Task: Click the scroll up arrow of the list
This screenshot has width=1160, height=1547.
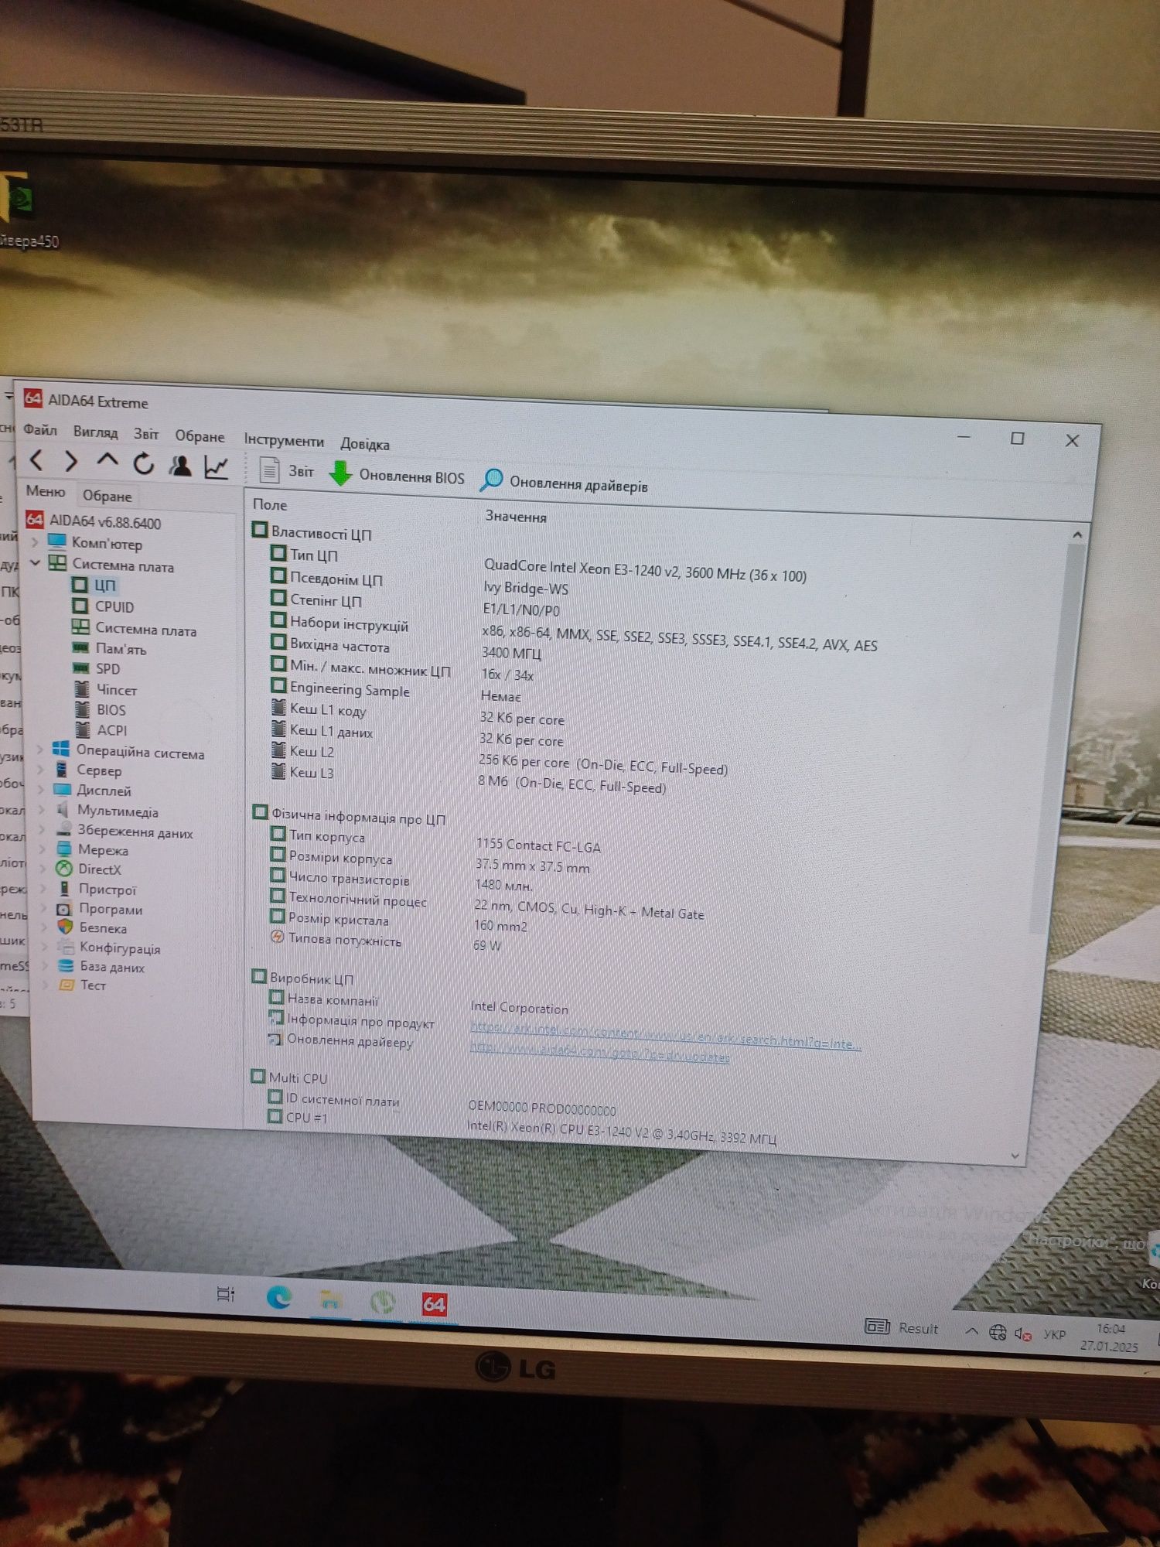Action: tap(1078, 535)
